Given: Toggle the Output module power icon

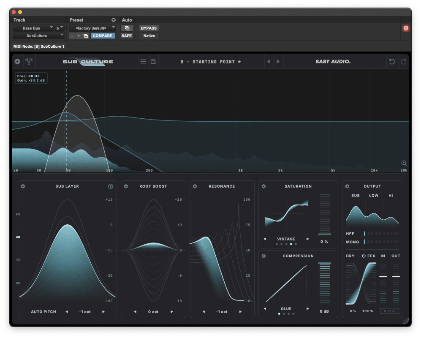Looking at the screenshot, I should 347,186.
